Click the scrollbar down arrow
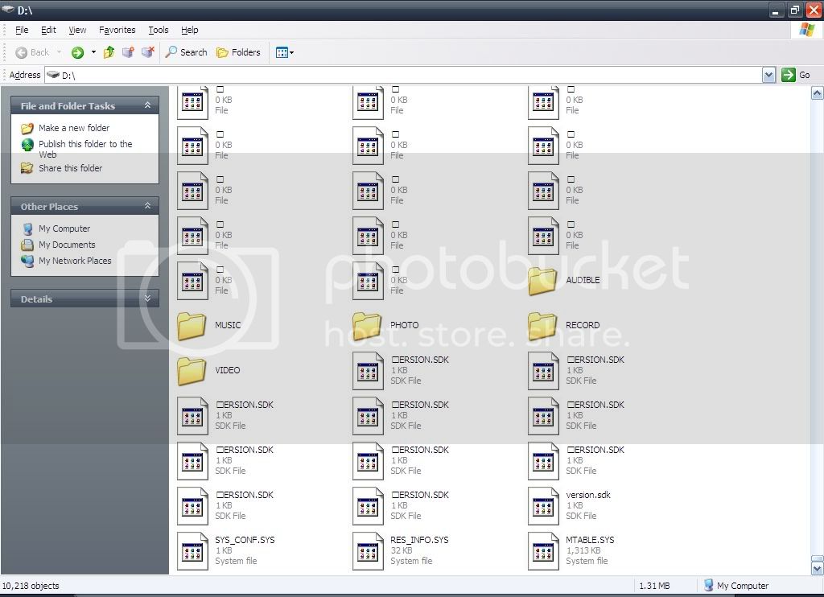This screenshot has width=824, height=597. point(818,568)
